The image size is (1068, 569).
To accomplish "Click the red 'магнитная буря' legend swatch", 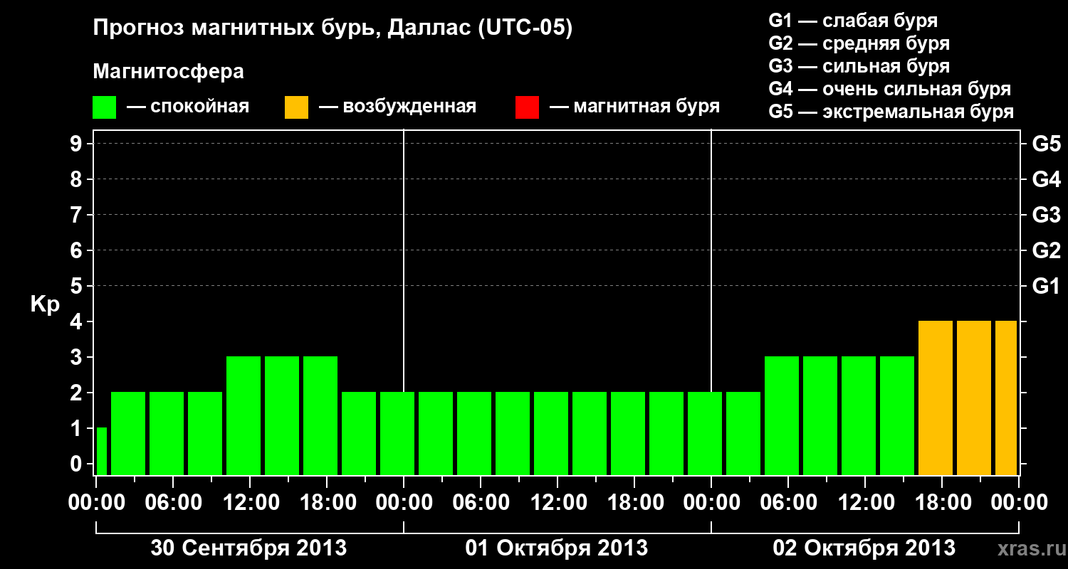I will [527, 107].
